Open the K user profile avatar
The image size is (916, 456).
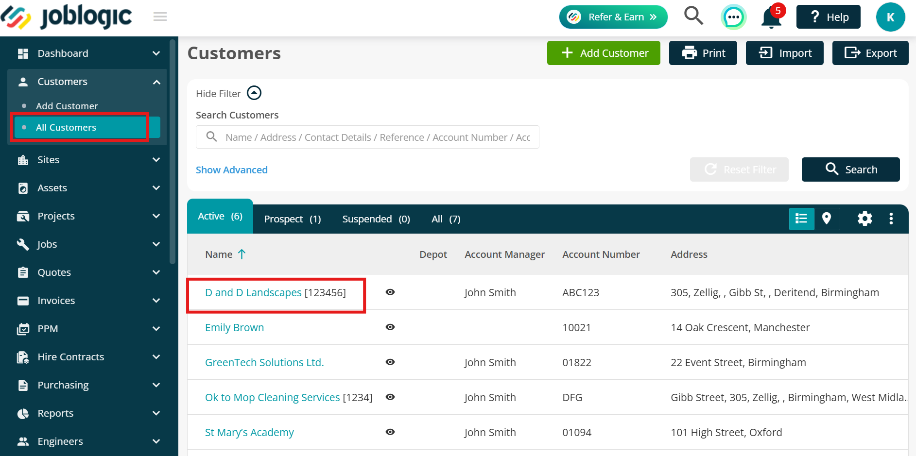pyautogui.click(x=890, y=17)
